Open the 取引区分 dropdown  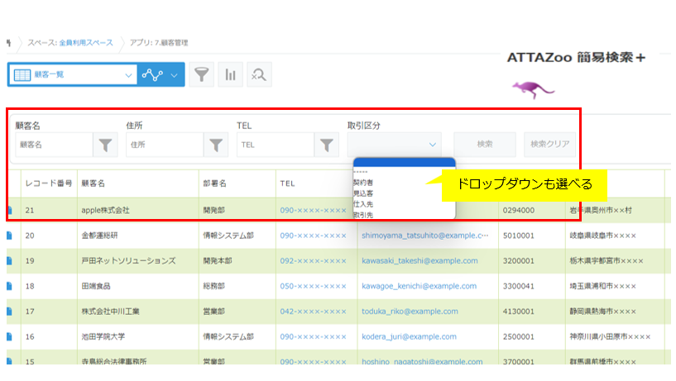(x=395, y=145)
